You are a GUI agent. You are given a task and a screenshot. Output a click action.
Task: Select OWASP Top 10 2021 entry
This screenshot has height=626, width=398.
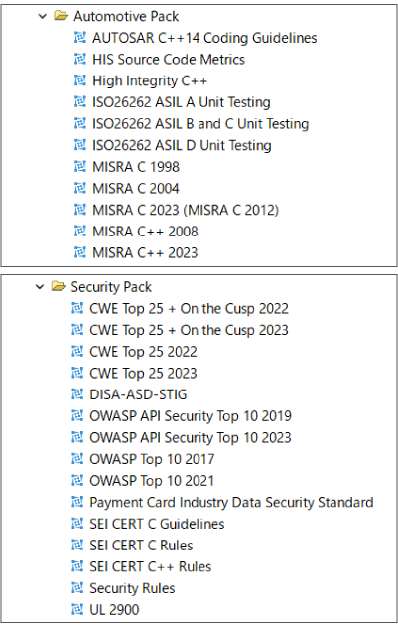[x=152, y=481]
